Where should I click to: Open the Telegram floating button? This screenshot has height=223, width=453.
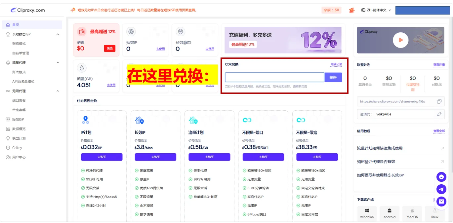pos(441,189)
